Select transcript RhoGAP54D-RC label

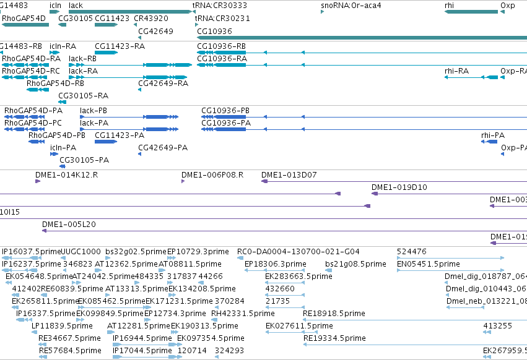31,71
